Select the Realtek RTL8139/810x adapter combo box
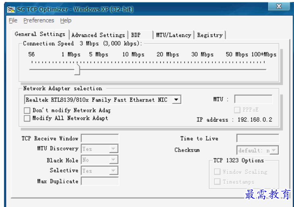 pos(103,99)
